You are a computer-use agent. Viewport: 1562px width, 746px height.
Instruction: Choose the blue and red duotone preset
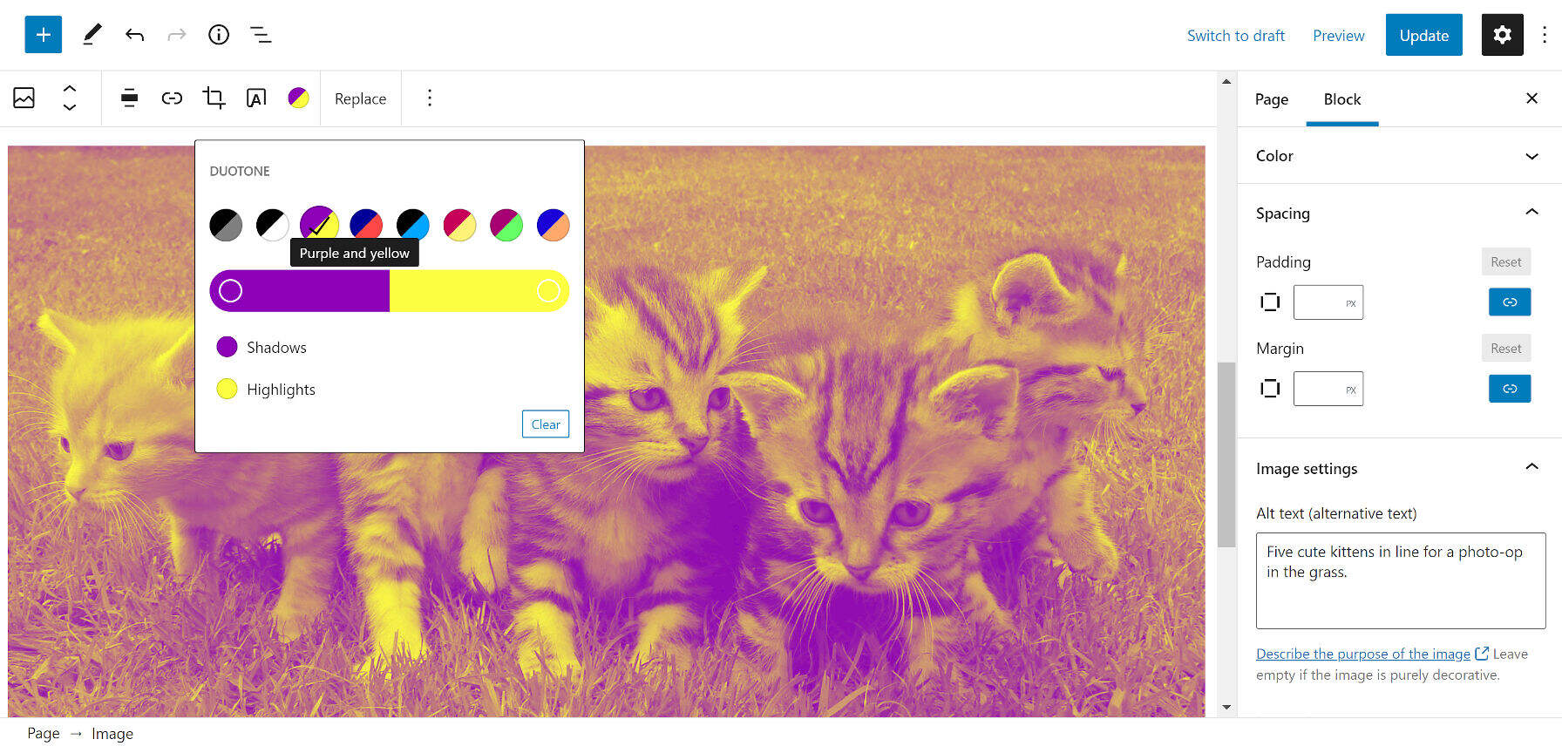[x=366, y=225]
